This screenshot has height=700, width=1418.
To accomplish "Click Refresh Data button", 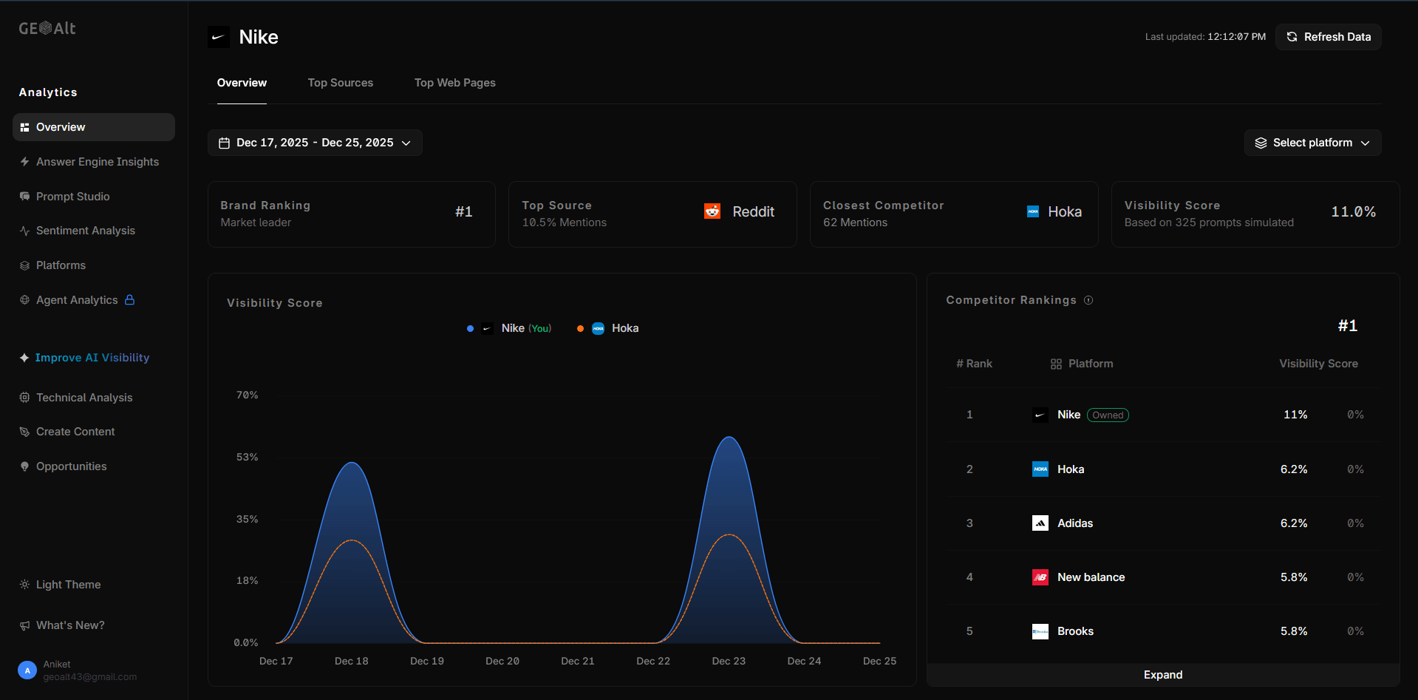I will tap(1328, 37).
